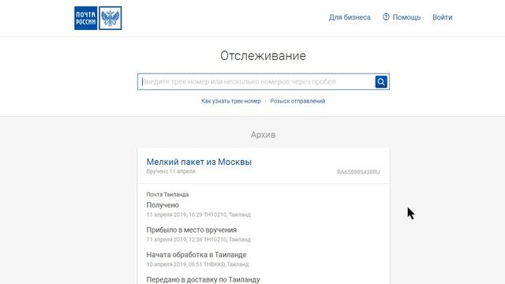The width and height of the screenshot is (505, 284).
Task: Click the Архив section heading
Action: (263, 135)
